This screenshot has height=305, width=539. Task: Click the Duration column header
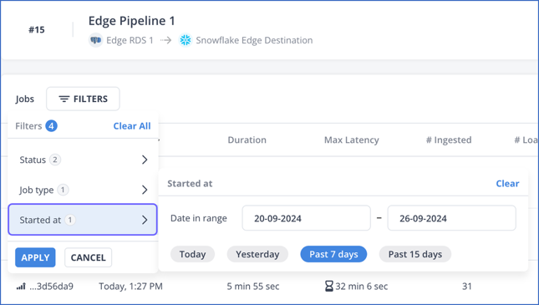tap(247, 140)
